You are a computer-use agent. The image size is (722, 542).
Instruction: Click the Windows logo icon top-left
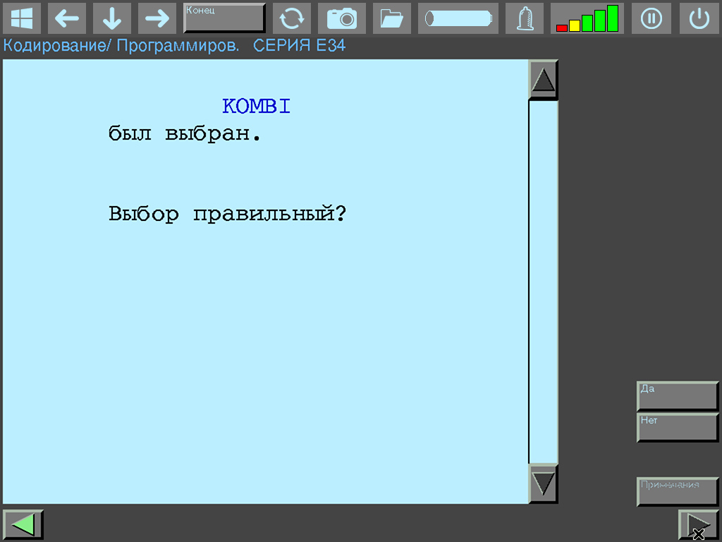(x=22, y=18)
